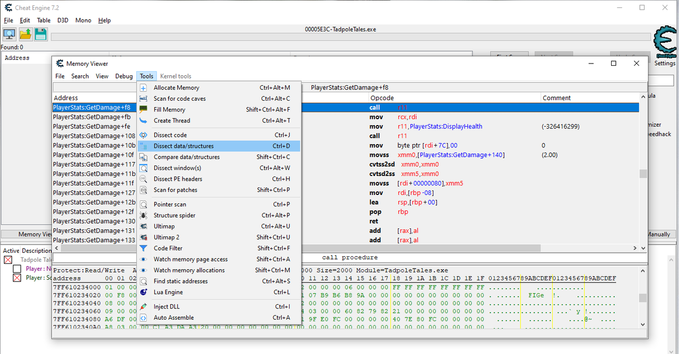
Task: Click the save table floppy disk icon
Action: tap(41, 34)
